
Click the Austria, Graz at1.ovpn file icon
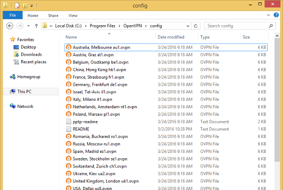coord(69,55)
